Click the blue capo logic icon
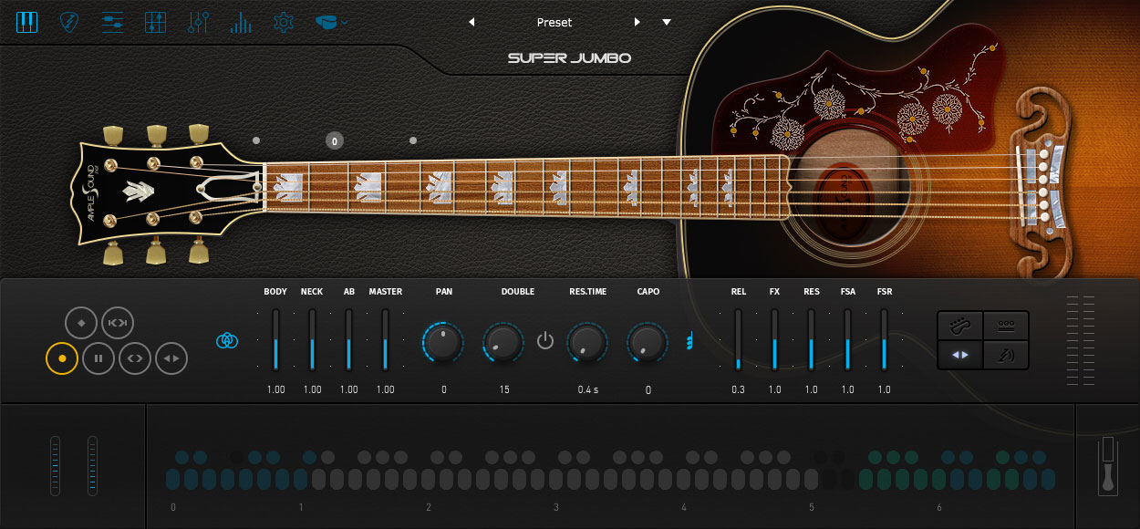This screenshot has width=1140, height=529. tap(690, 341)
